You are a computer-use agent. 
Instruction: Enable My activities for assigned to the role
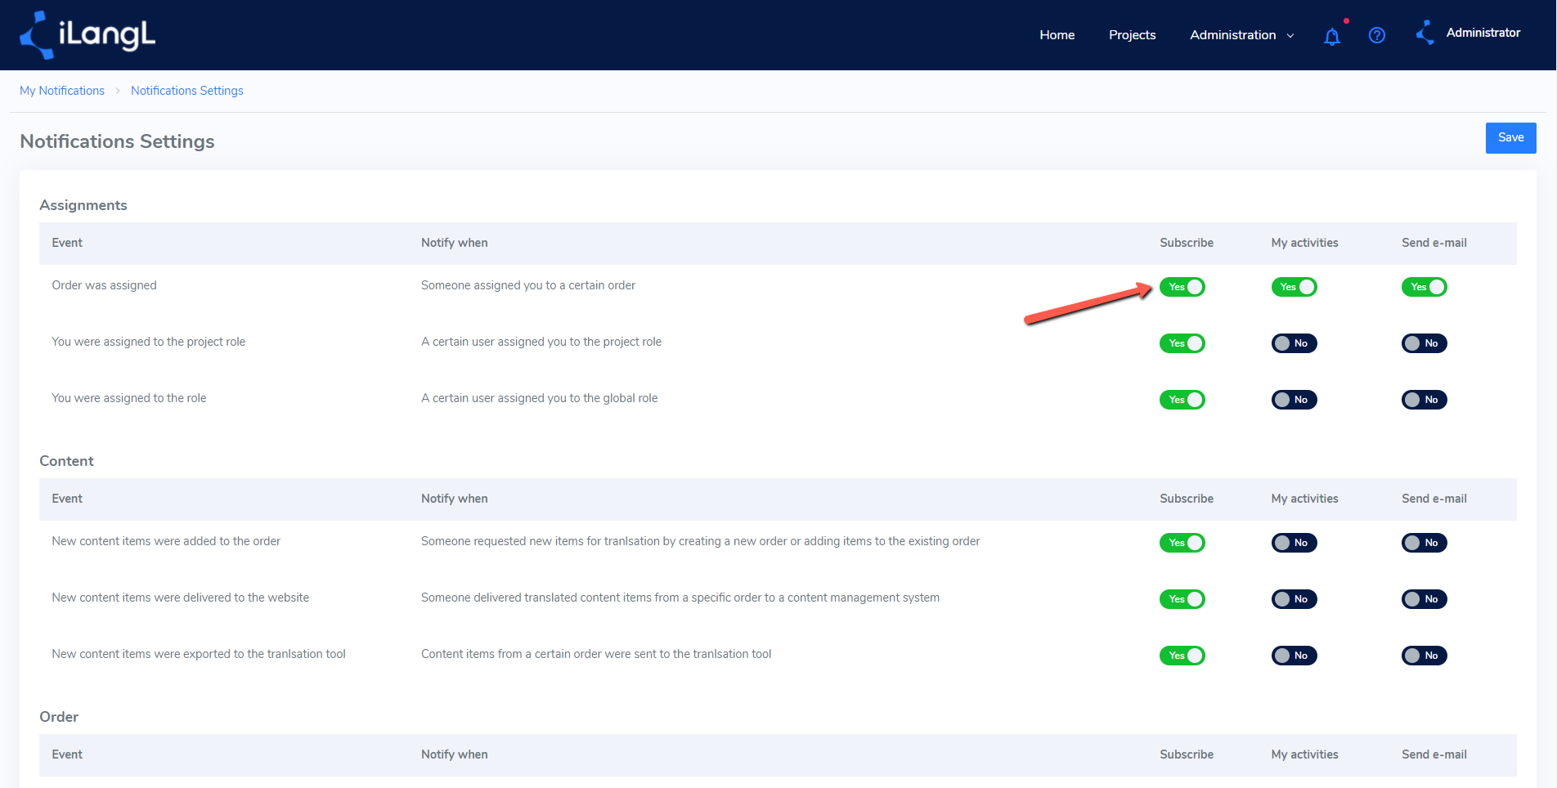(x=1294, y=400)
